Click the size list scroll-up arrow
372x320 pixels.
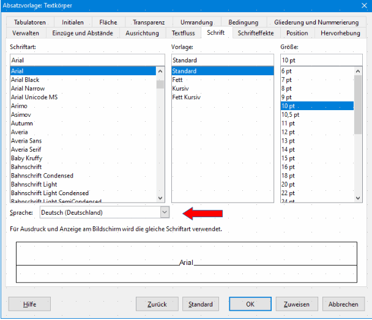pos(358,71)
